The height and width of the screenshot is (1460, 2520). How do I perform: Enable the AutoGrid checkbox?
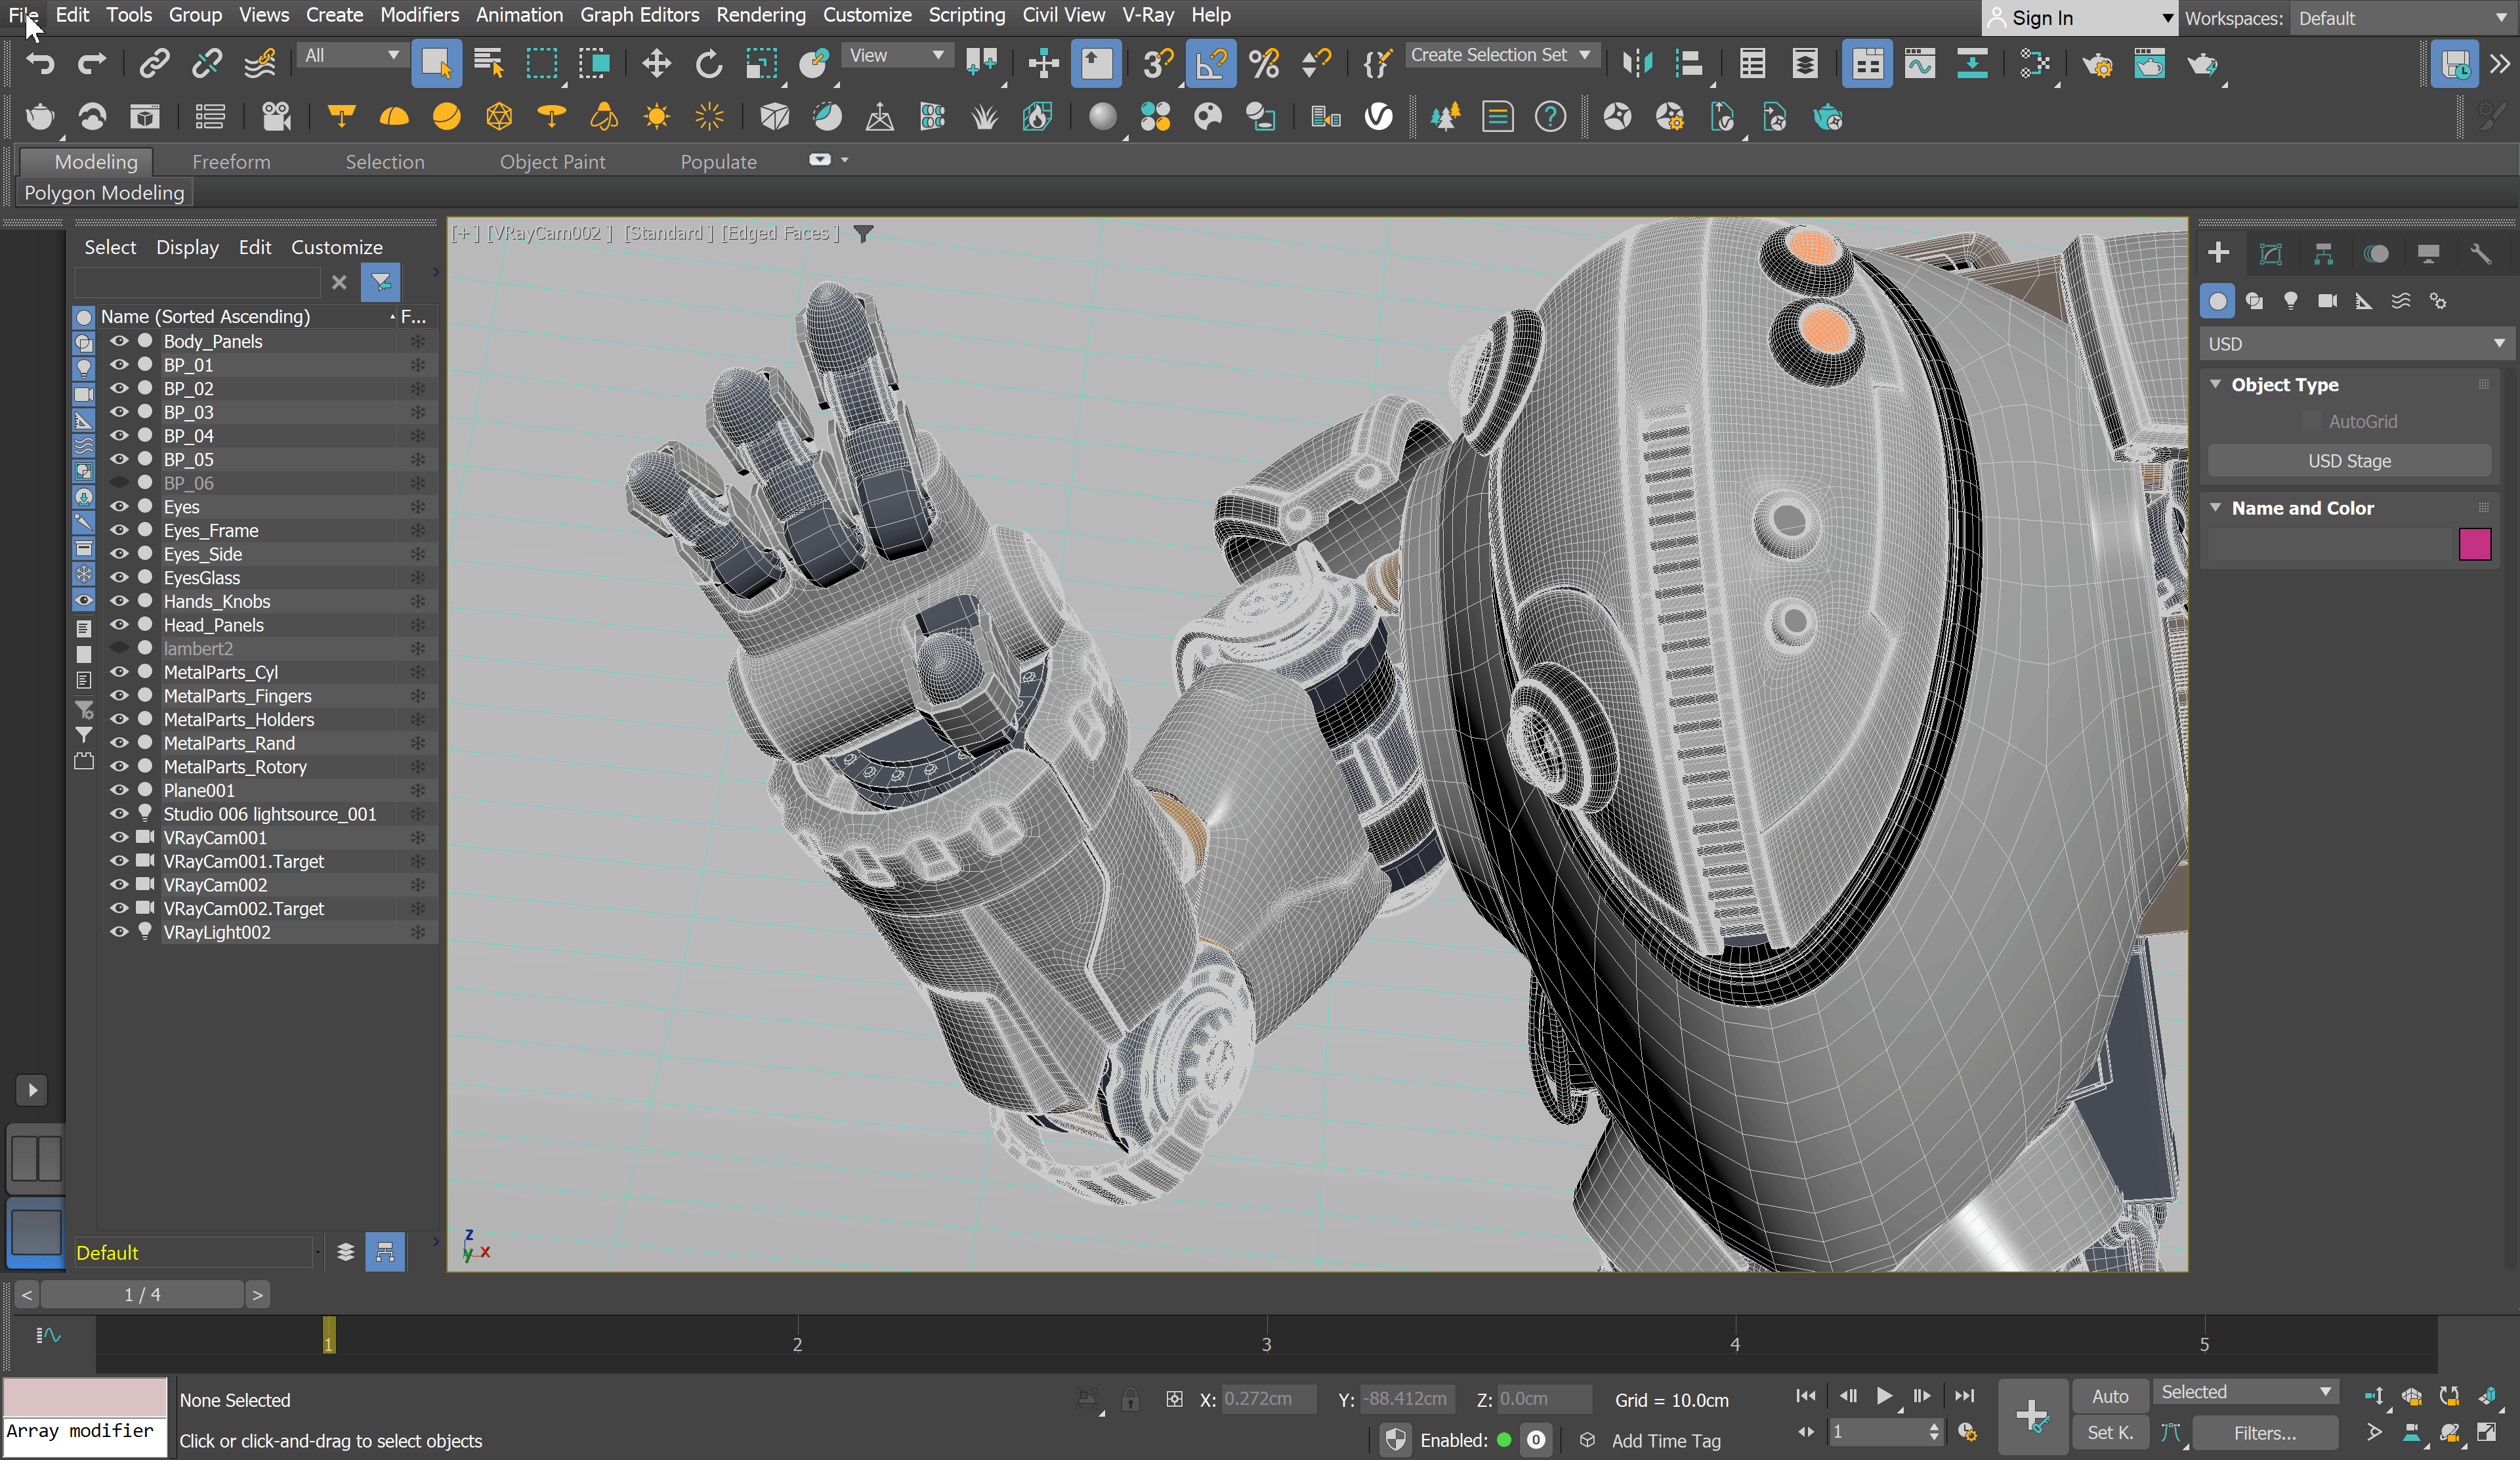coord(2311,421)
